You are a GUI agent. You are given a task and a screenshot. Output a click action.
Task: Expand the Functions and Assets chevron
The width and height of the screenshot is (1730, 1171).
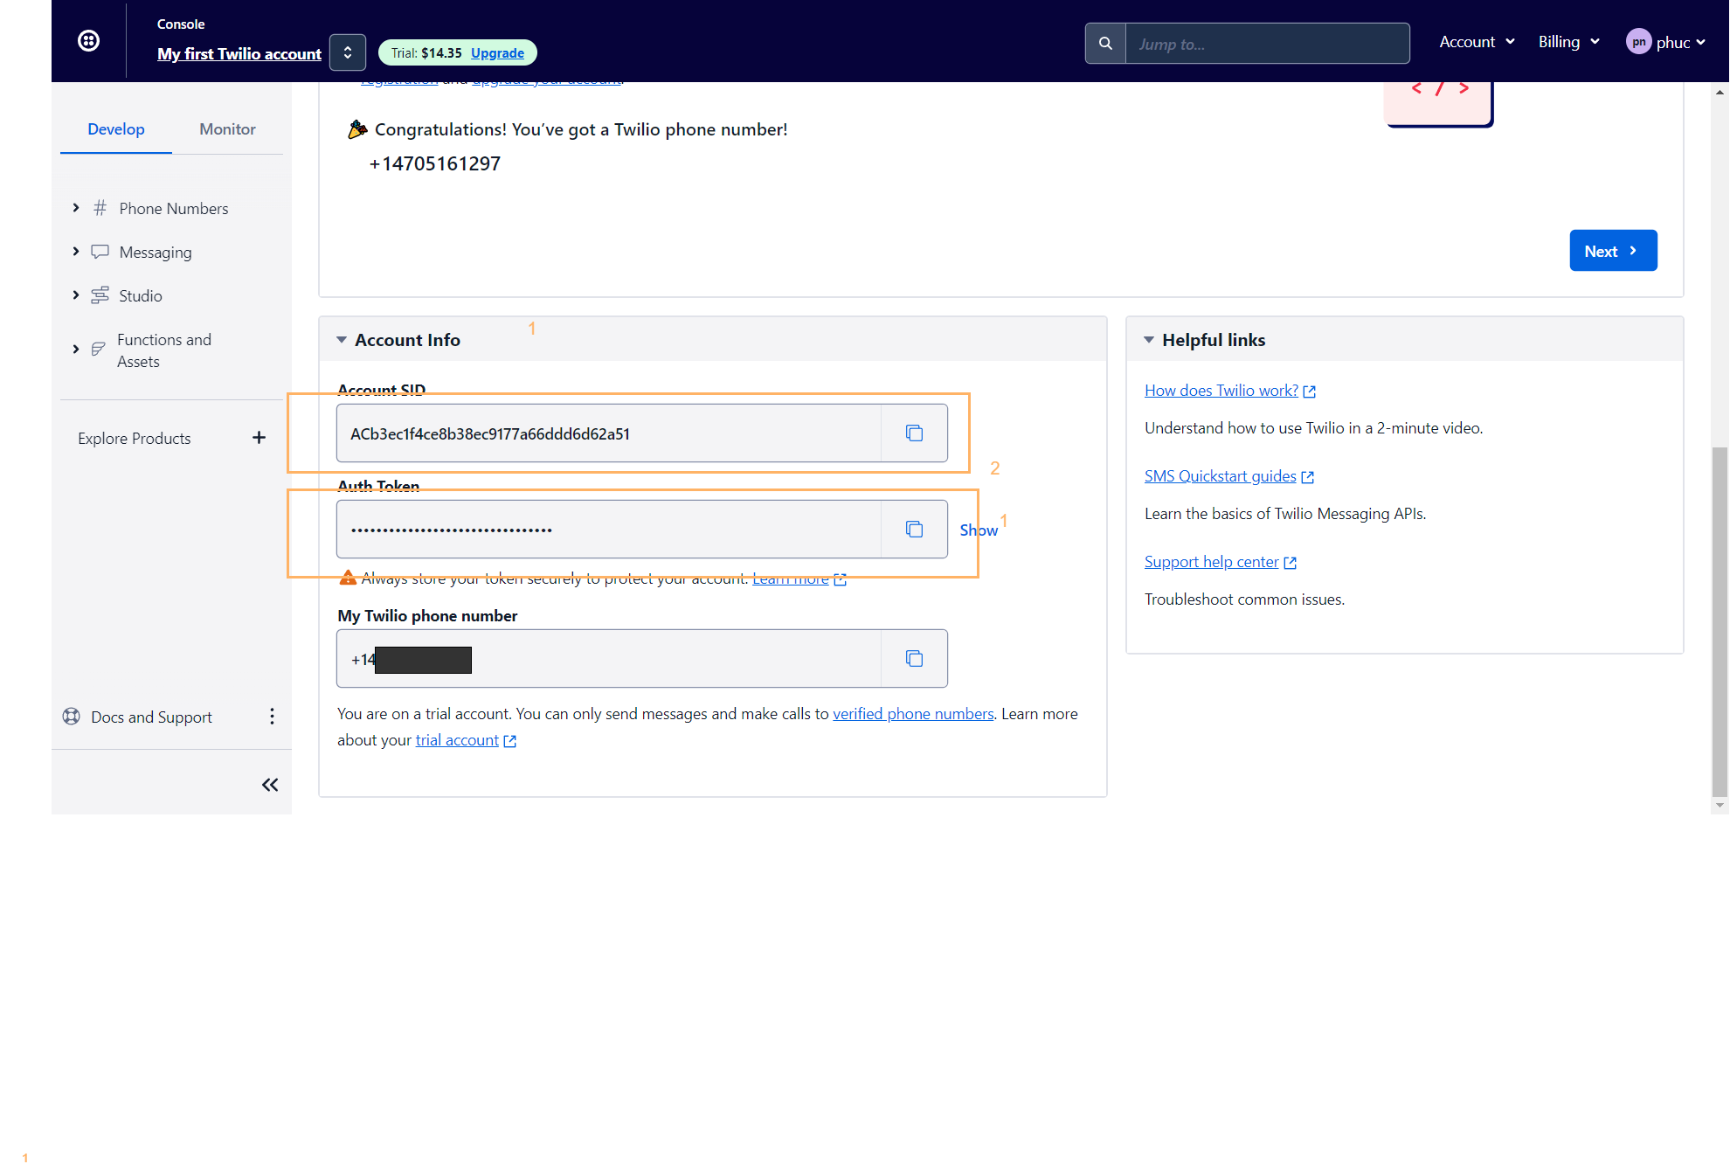[x=76, y=350]
